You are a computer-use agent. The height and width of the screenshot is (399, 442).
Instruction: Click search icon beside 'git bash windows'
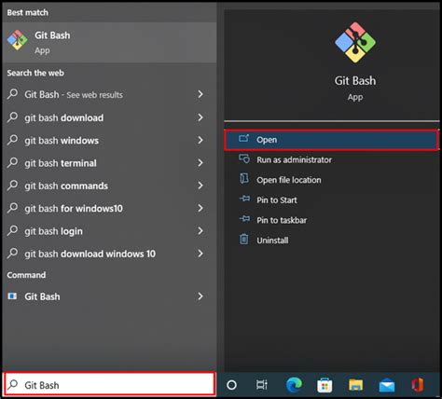pyautogui.click(x=12, y=140)
